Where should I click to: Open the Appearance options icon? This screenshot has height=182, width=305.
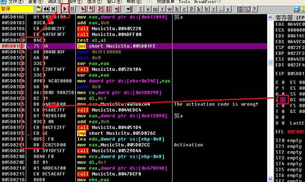(x=247, y=9)
